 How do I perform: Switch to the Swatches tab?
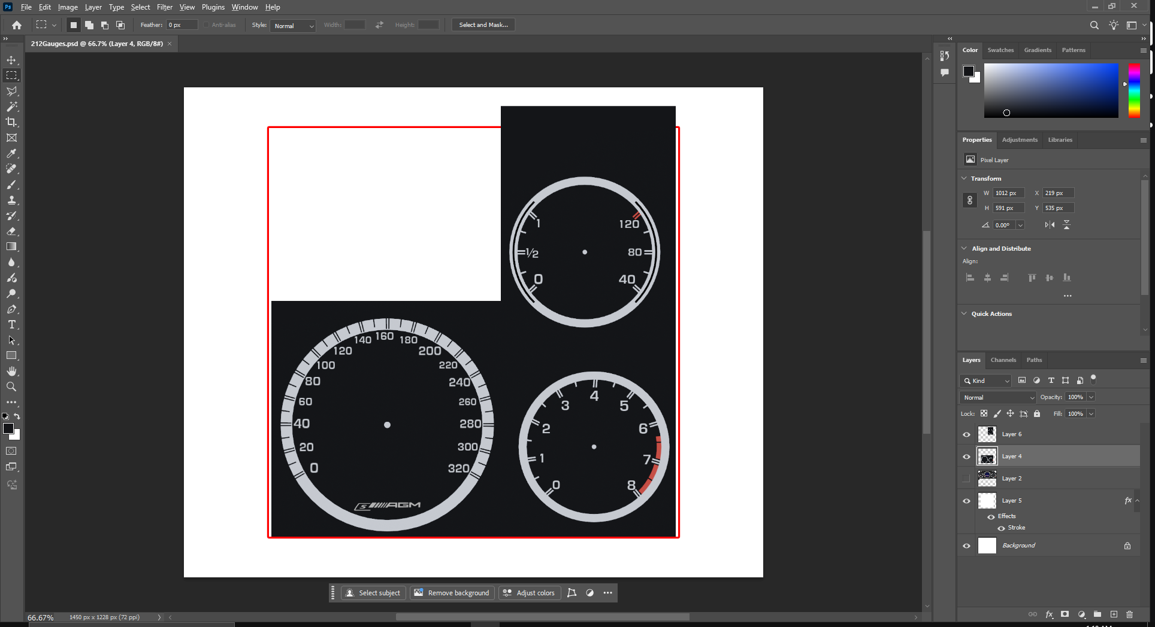(1000, 50)
